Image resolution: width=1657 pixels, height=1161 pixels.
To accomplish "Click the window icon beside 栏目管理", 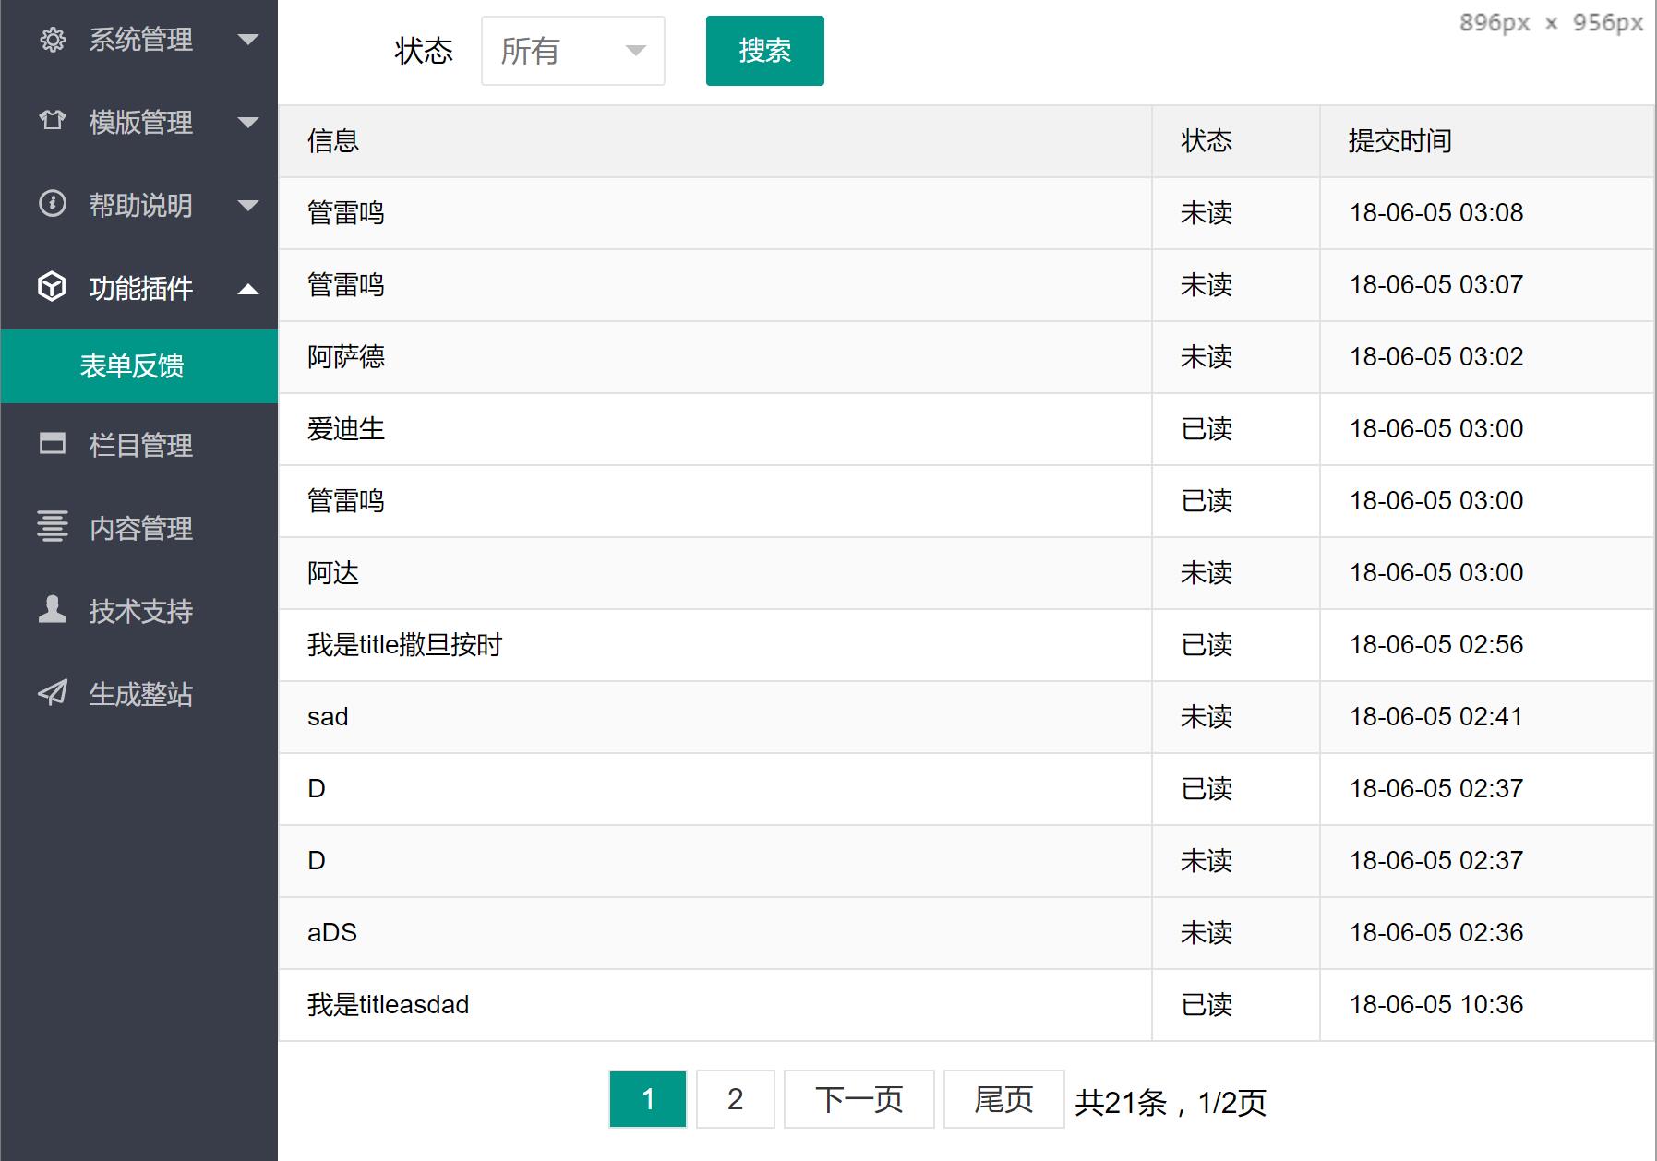I will coord(53,444).
